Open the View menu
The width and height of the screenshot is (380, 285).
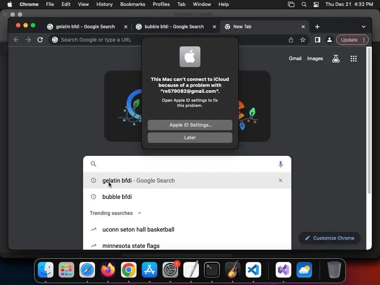[x=83, y=4]
